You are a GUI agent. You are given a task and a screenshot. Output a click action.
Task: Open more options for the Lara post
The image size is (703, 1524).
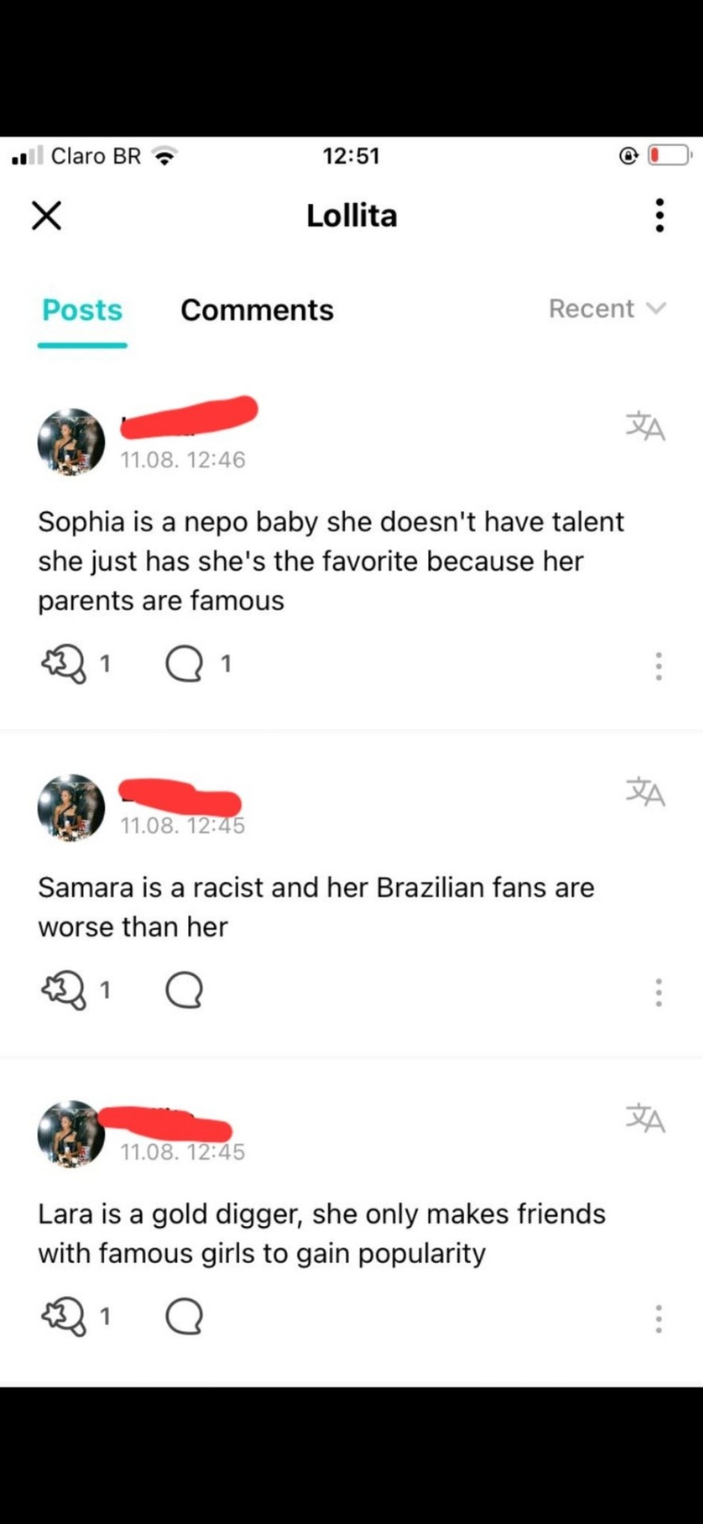click(x=659, y=1318)
